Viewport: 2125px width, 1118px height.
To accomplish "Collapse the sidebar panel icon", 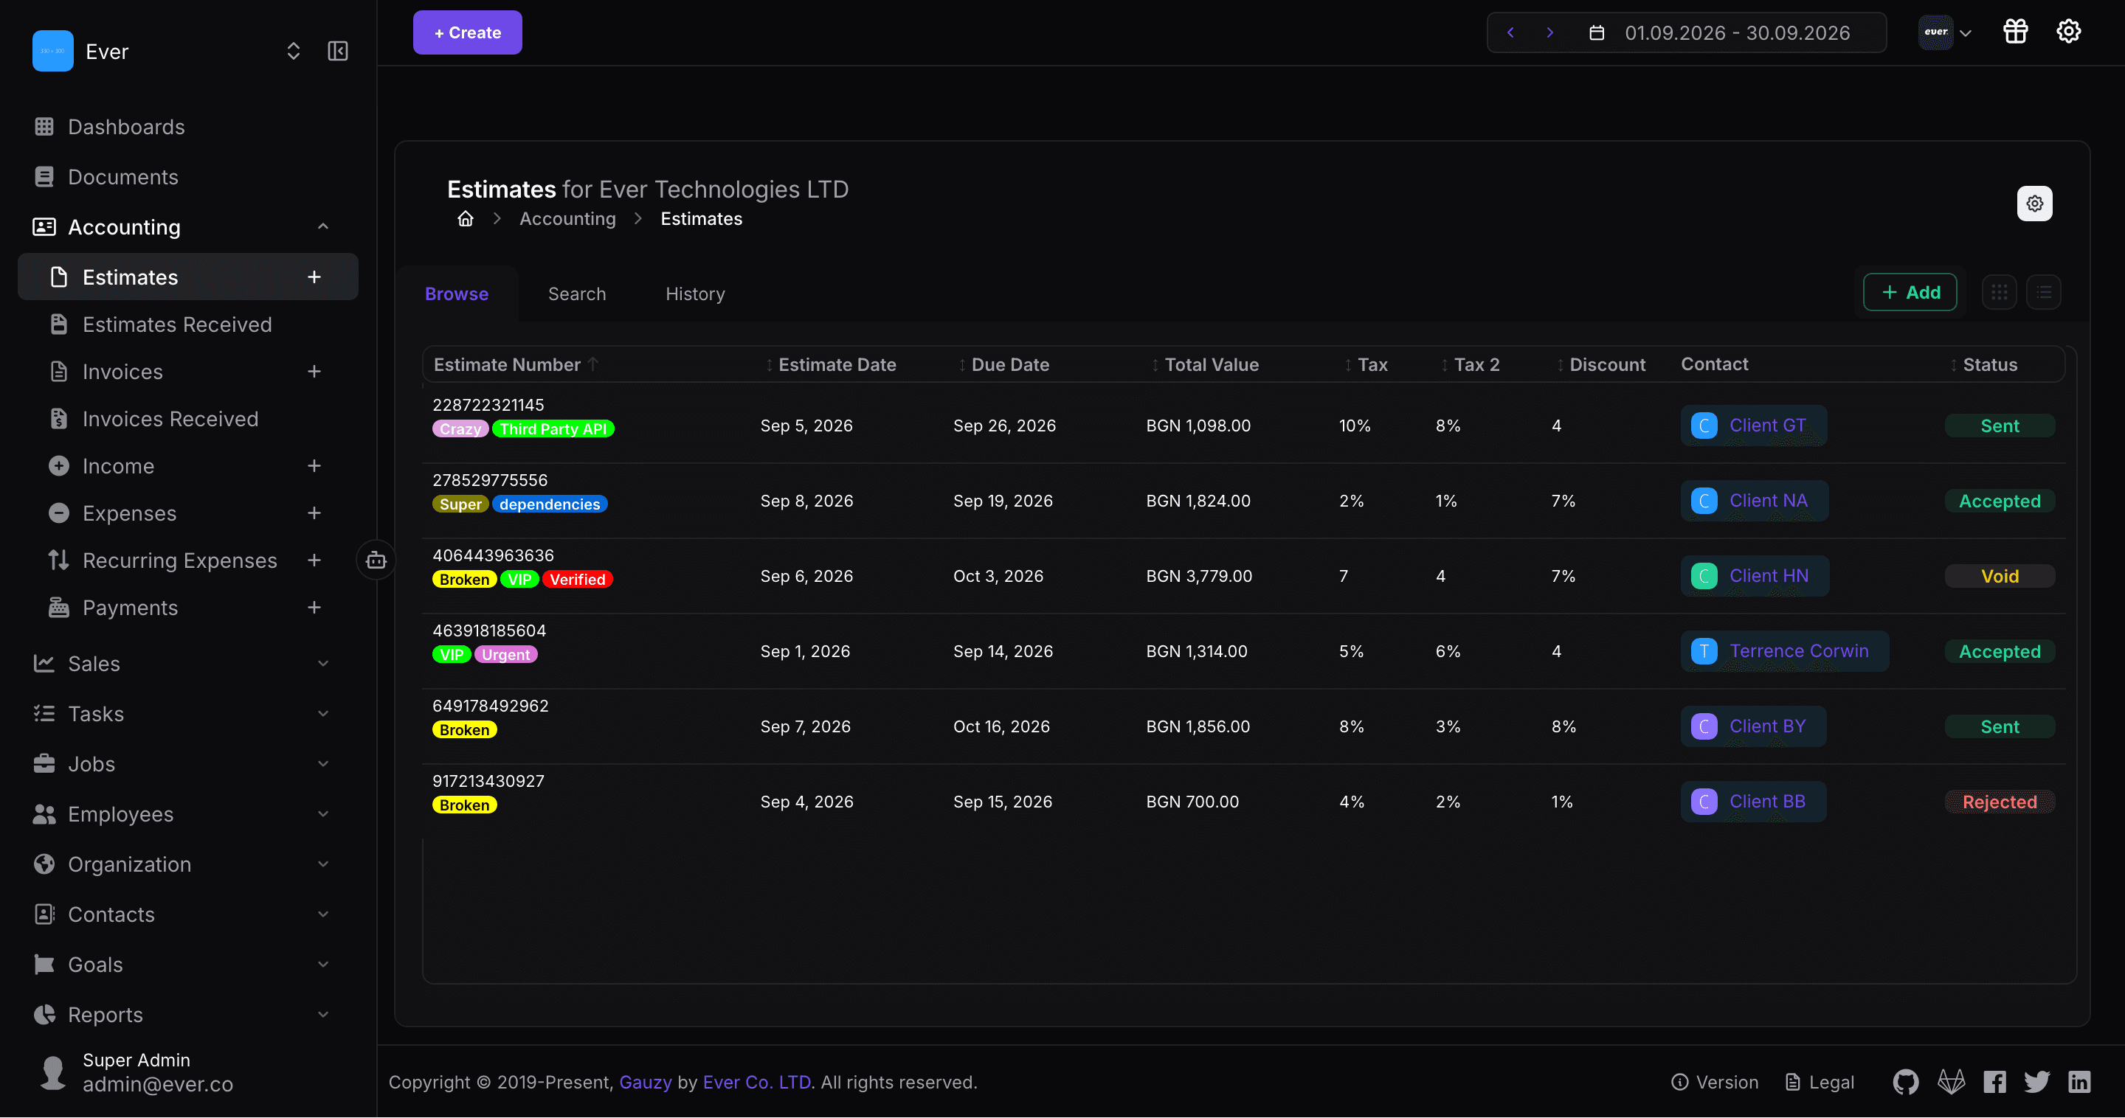I will pyautogui.click(x=337, y=51).
